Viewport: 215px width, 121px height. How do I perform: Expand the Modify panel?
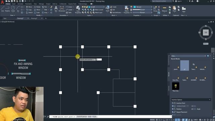click(x=39, y=15)
